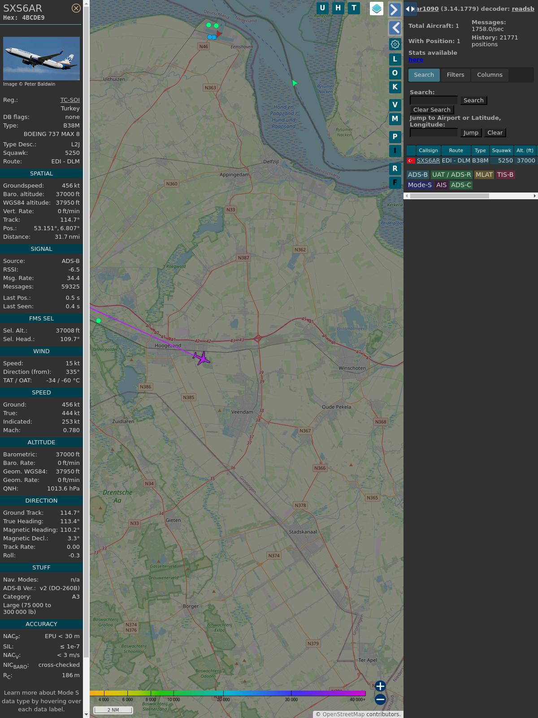Screen dimensions: 538x718
Task: Open the OpenStreetMap attribution link
Action: (x=343, y=714)
